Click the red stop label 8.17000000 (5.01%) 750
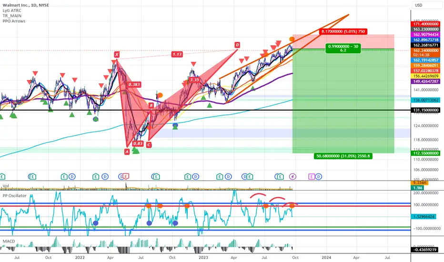Image resolution: width=444 pixels, height=262 pixels. point(343,31)
